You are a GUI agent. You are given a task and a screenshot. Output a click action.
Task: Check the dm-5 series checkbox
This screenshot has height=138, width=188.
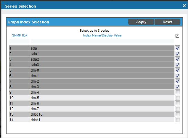[x=177, y=98]
